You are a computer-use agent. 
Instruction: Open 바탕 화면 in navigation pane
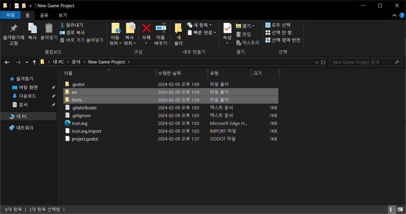click(29, 87)
